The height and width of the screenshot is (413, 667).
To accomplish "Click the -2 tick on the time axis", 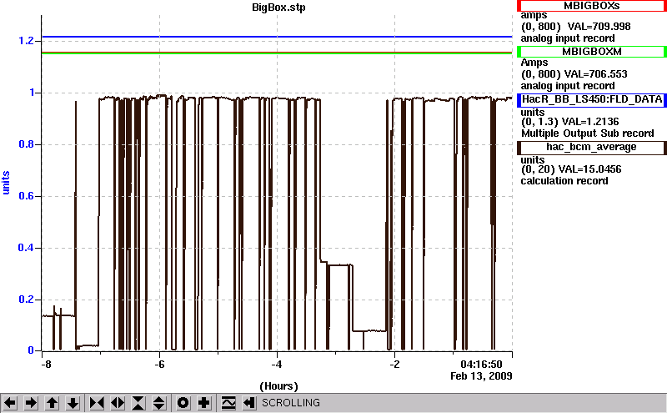I will coord(394,365).
